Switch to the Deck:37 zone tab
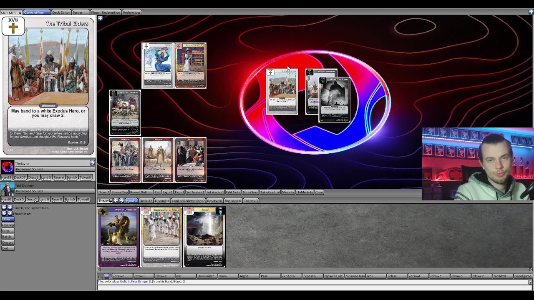Image resolution: width=534 pixels, height=300 pixels. click(146, 201)
